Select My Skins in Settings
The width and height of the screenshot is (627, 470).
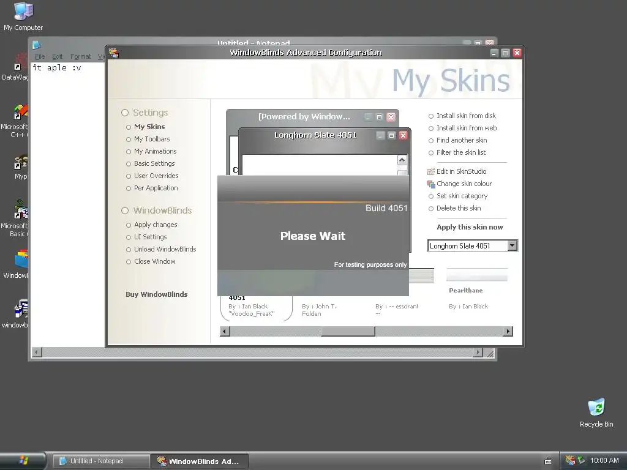click(149, 127)
